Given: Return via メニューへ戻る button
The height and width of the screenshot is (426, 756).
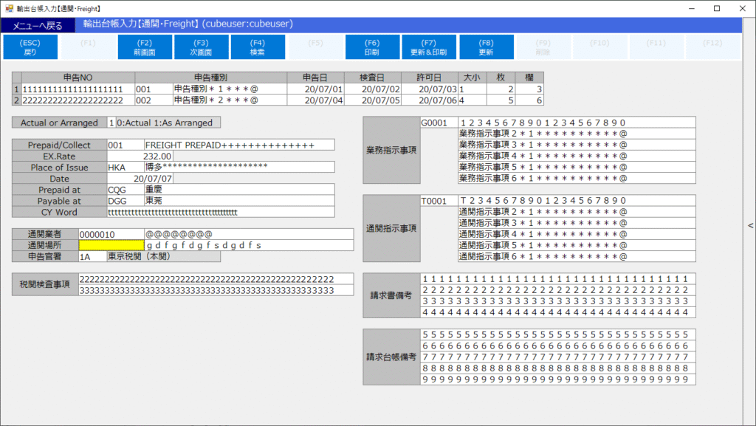Looking at the screenshot, I should (x=38, y=26).
